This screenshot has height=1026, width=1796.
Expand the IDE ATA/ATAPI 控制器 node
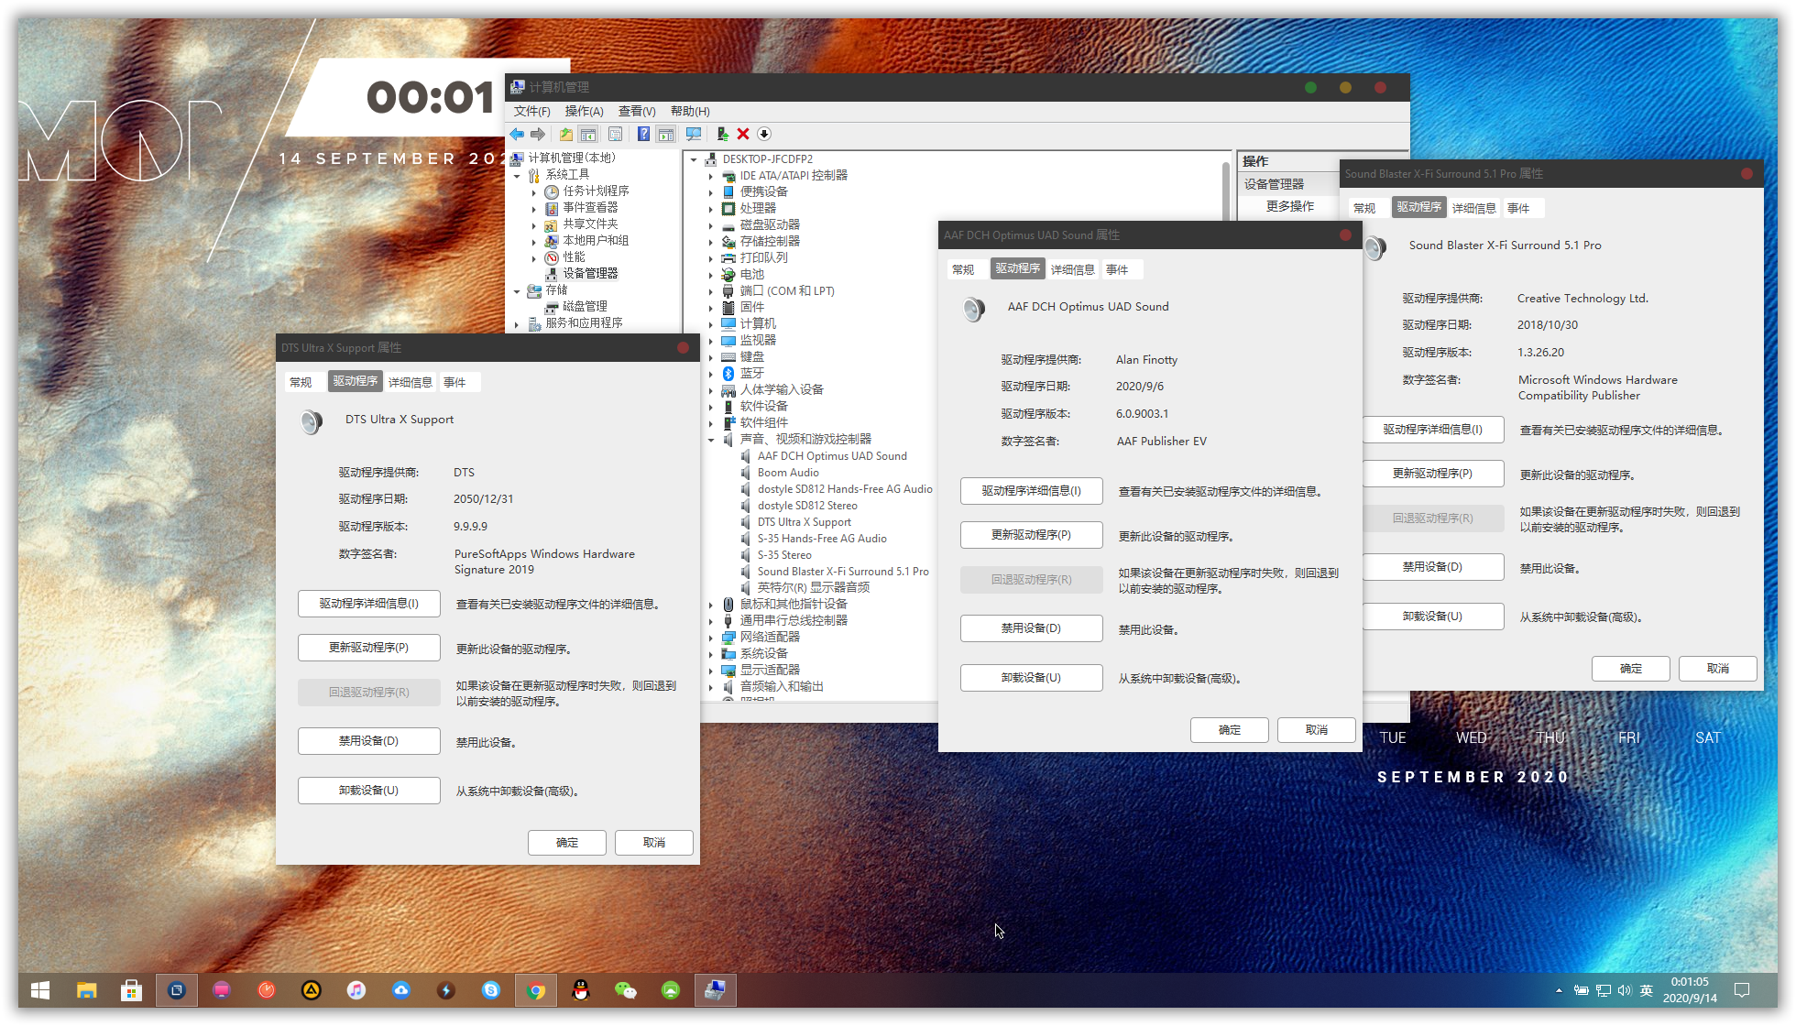pos(711,176)
